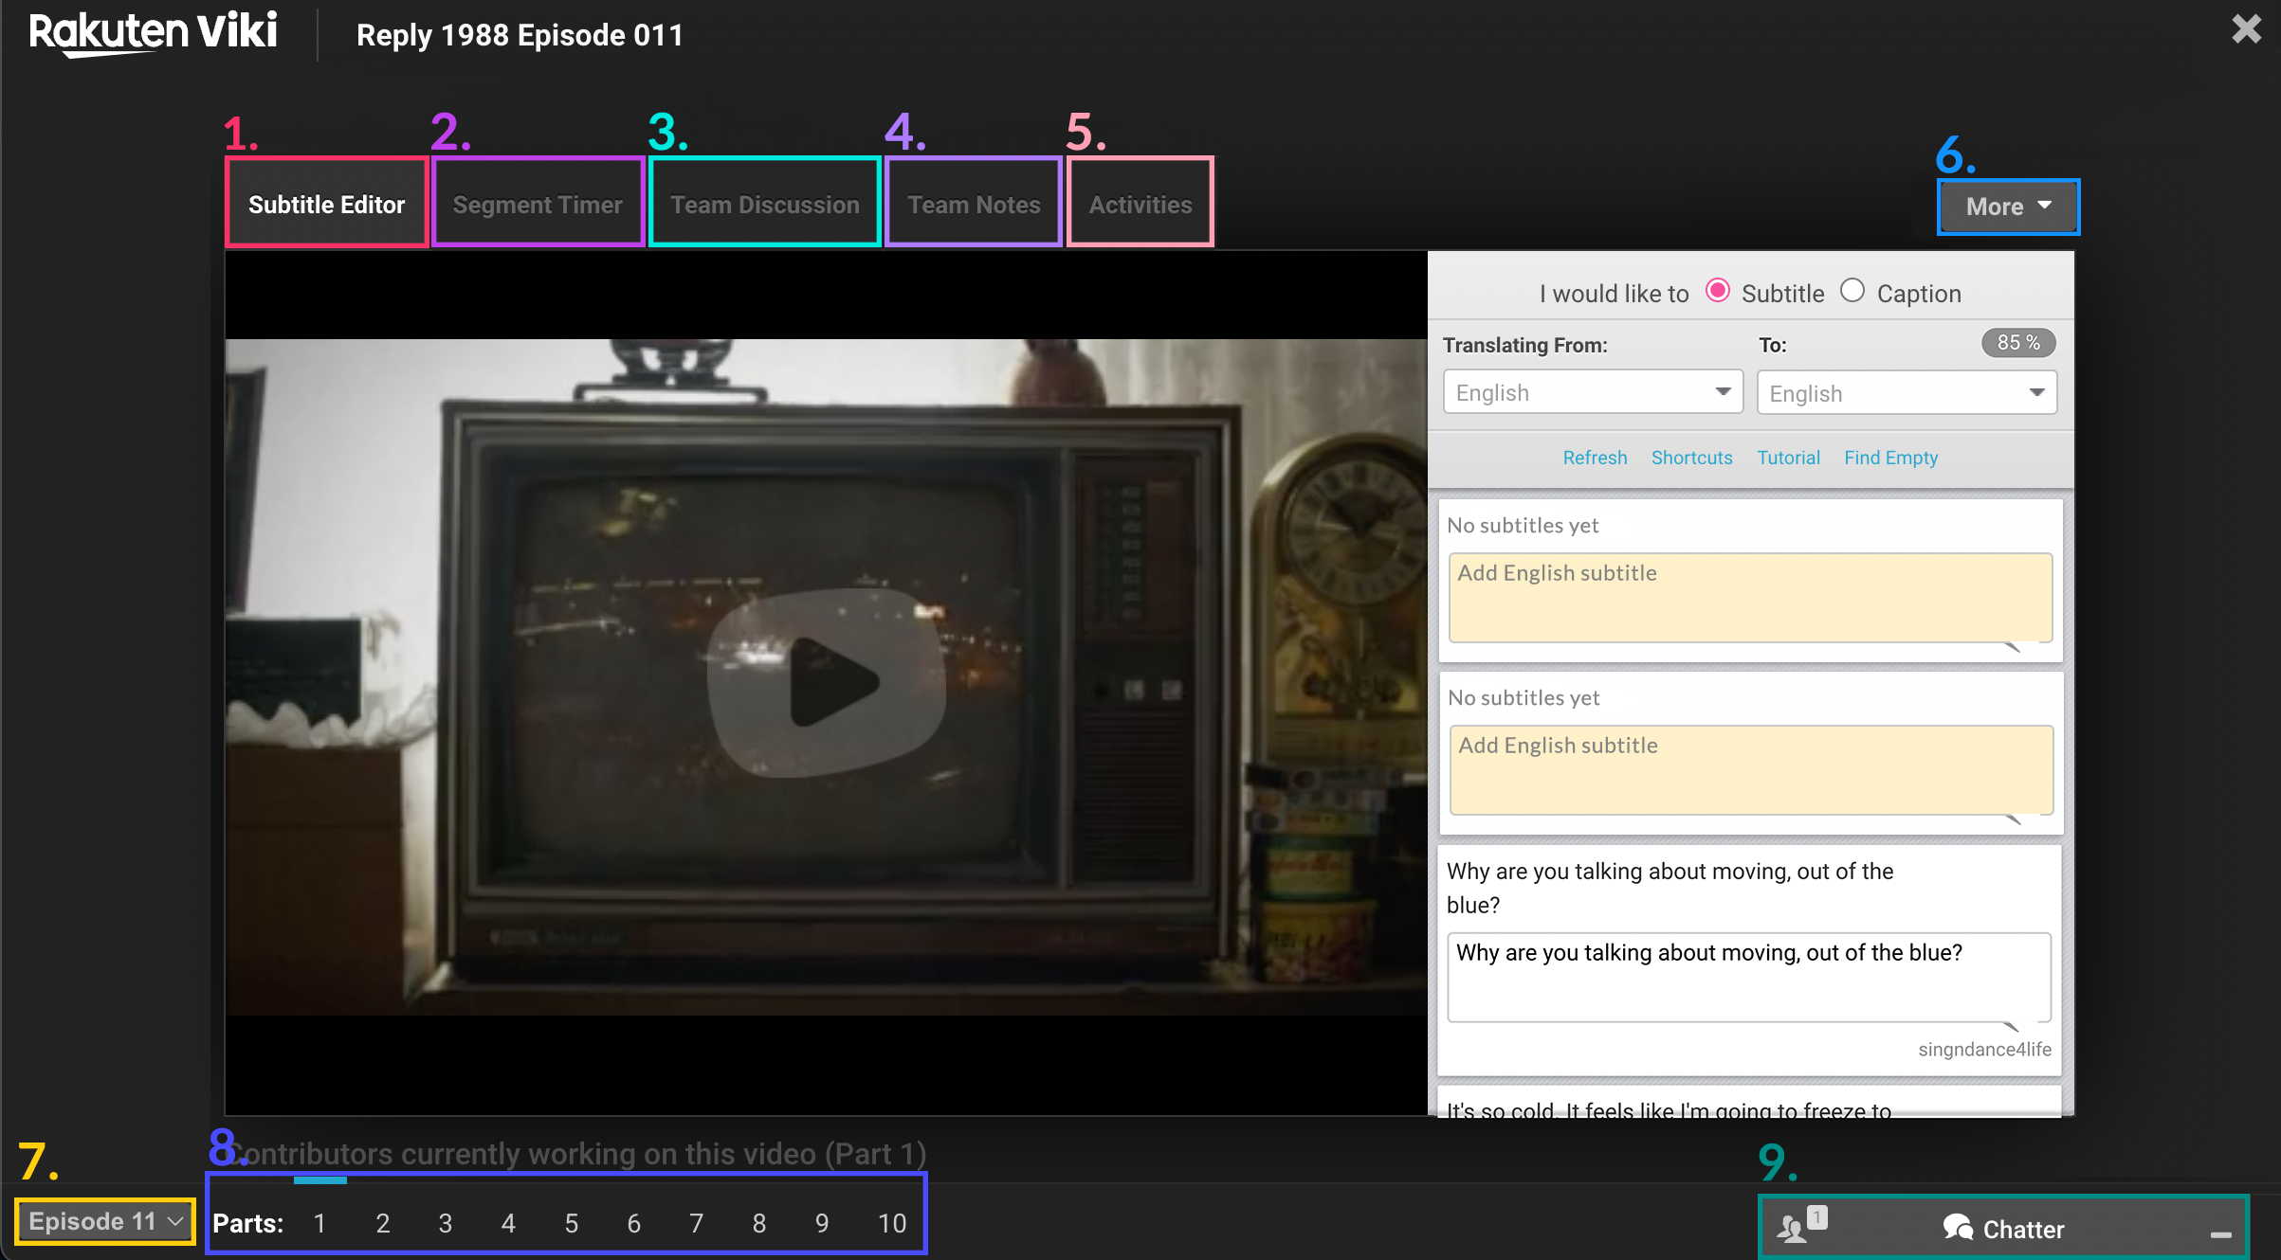Click the 'It's so cold' subtitle line
The image size is (2281, 1260).
pyautogui.click(x=1669, y=1108)
